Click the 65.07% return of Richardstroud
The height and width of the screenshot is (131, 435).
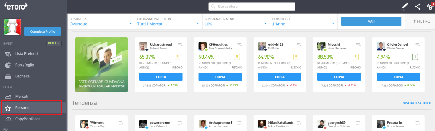click(x=147, y=57)
